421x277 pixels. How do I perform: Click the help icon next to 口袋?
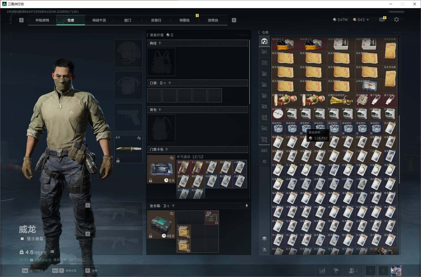click(170, 83)
